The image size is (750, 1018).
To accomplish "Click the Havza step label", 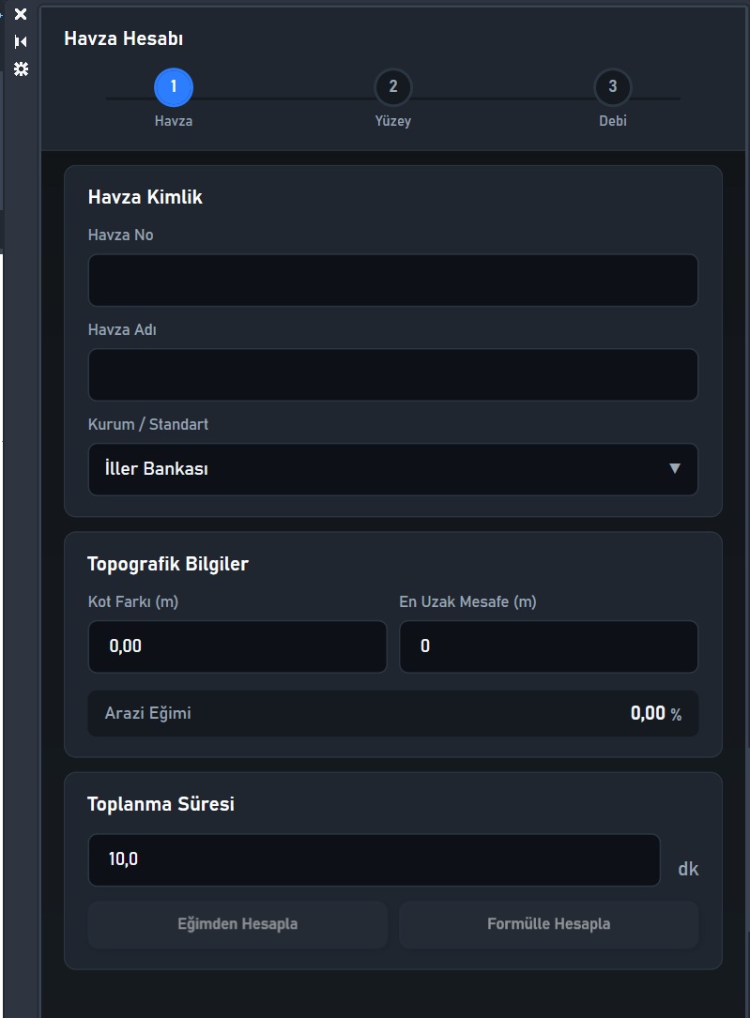I will [x=174, y=121].
